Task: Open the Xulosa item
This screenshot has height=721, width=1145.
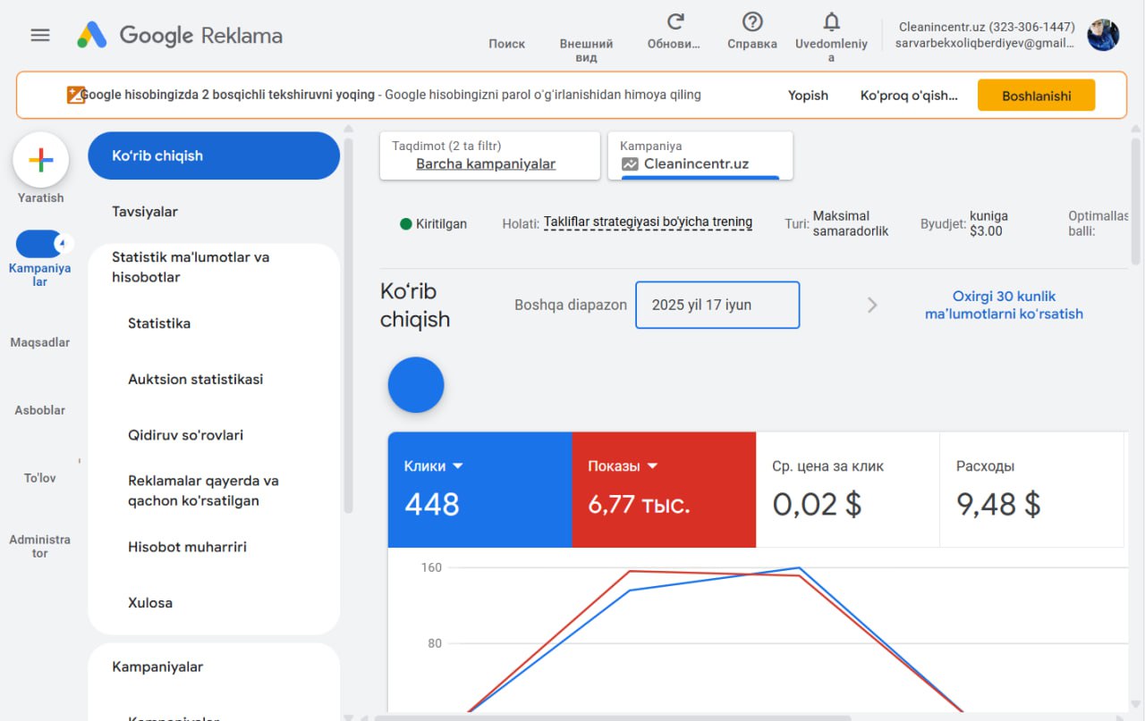Action: point(150,602)
